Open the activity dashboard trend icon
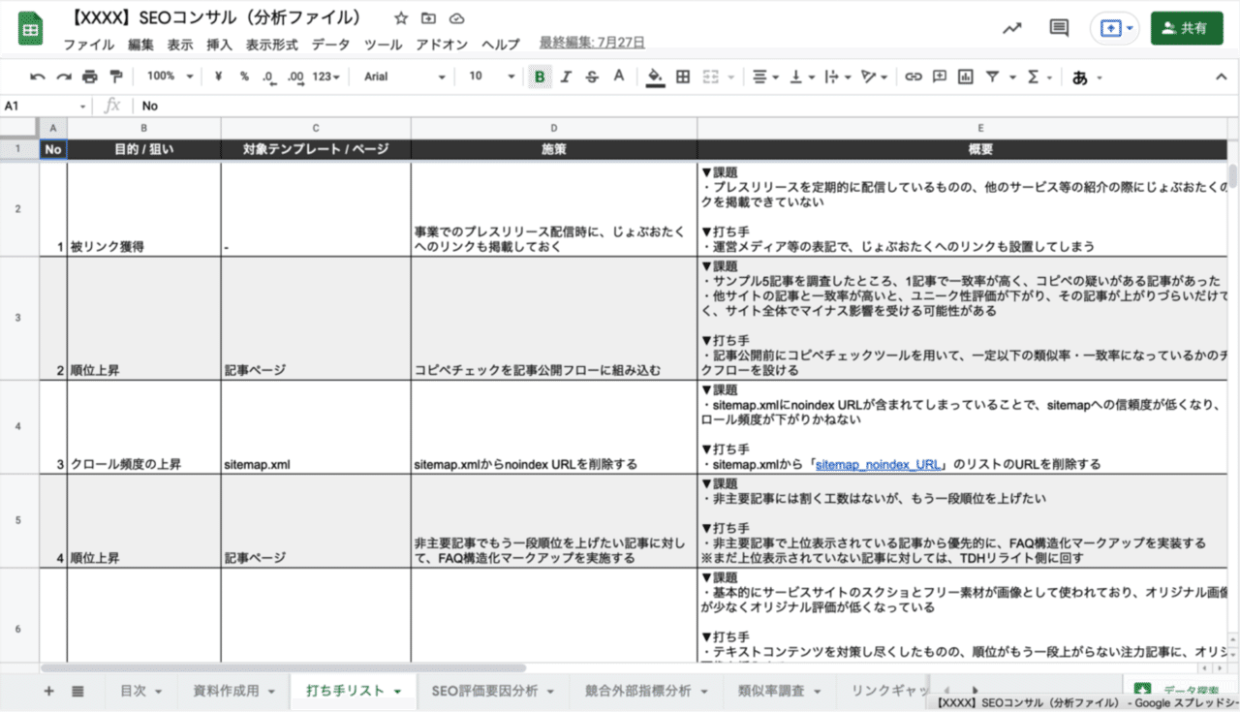 [1012, 28]
